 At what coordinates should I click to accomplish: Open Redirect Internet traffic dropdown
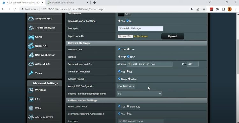[140, 94]
